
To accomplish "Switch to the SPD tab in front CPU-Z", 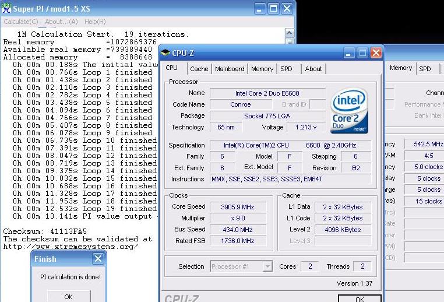I will pyautogui.click(x=286, y=69).
